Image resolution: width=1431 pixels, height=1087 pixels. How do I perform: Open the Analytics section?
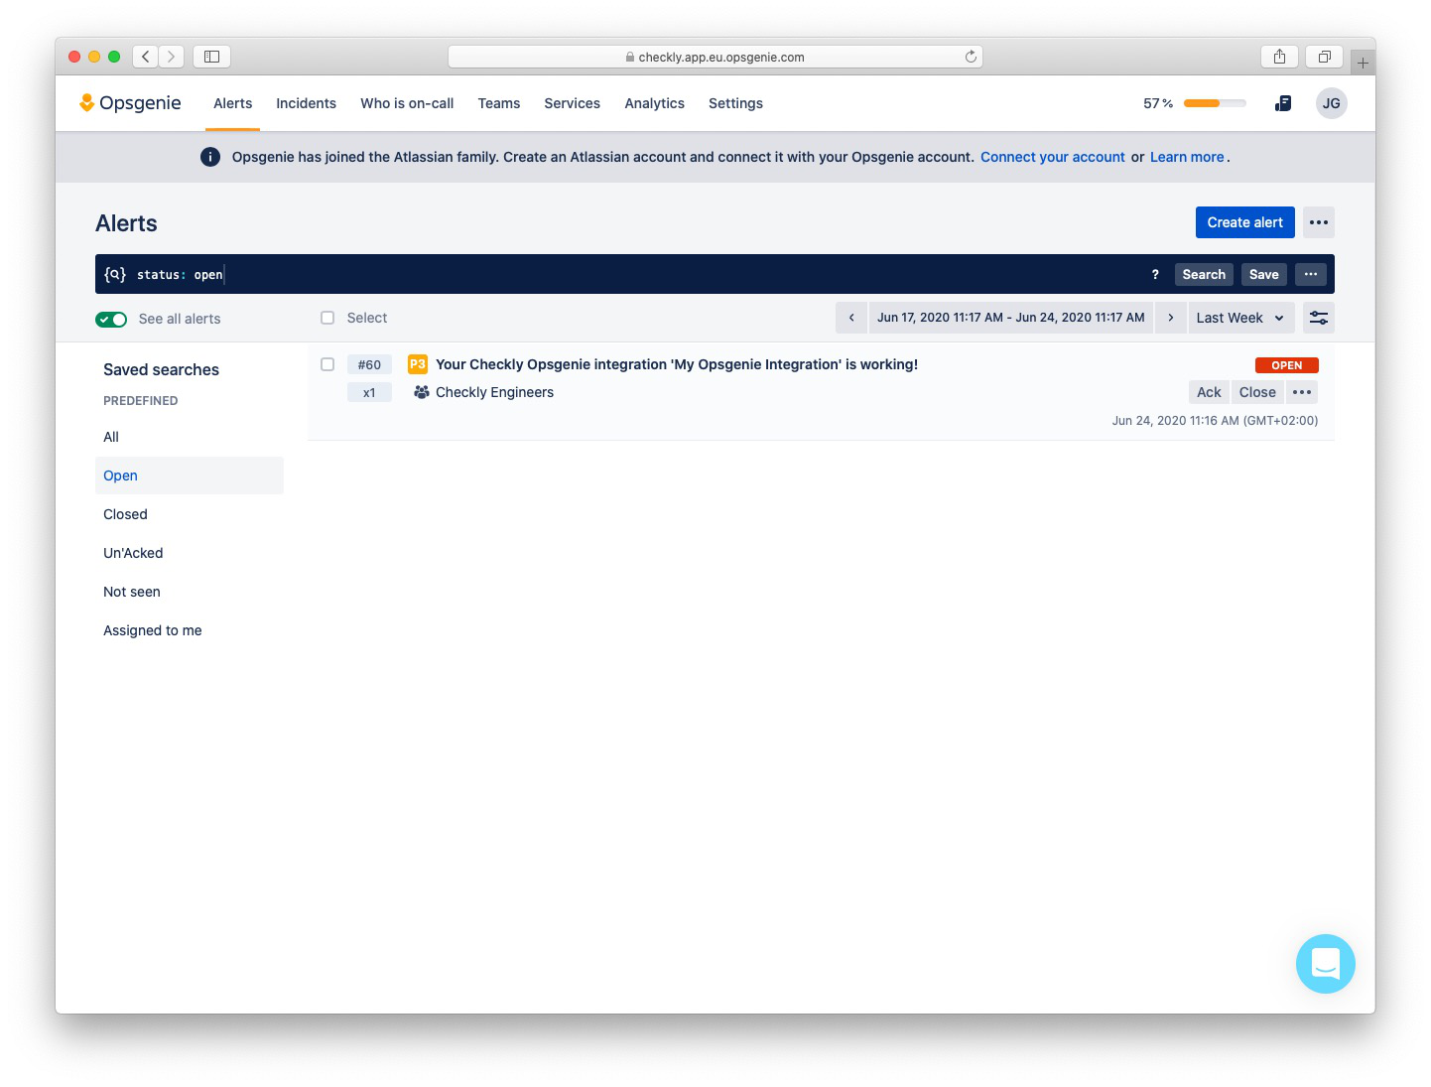[654, 103]
